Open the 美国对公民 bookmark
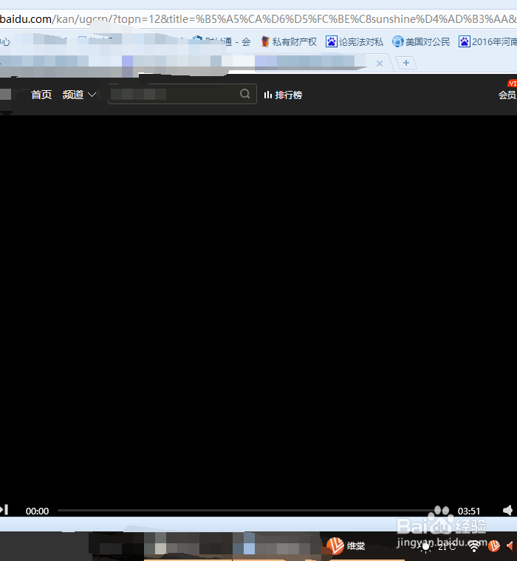Viewport: 517px width, 561px height. pyautogui.click(x=421, y=42)
